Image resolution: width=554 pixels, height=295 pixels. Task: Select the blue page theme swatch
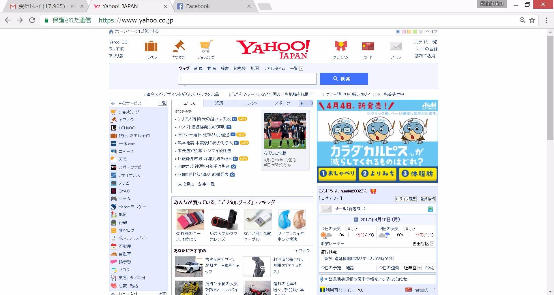[x=398, y=32]
